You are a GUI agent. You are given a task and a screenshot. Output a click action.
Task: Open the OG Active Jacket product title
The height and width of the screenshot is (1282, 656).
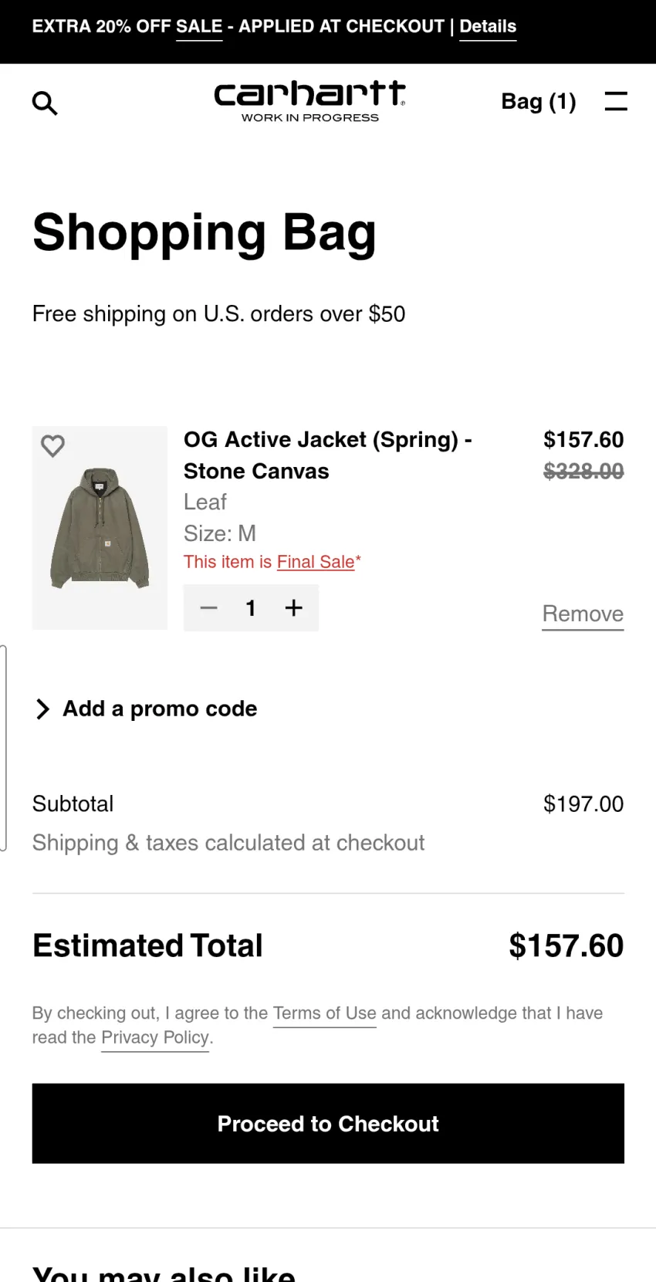[328, 455]
